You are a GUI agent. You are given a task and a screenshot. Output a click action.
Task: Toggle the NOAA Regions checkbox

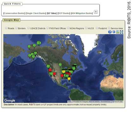point(68,28)
